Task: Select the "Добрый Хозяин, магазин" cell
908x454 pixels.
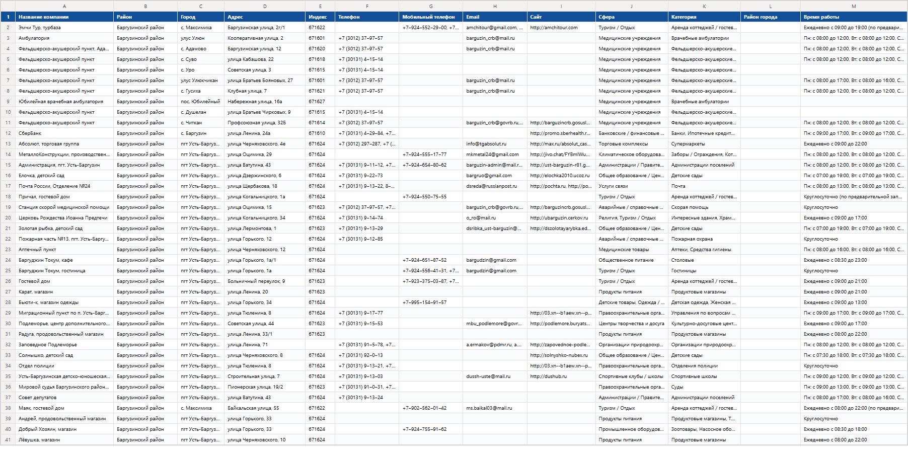Action: (x=64, y=429)
